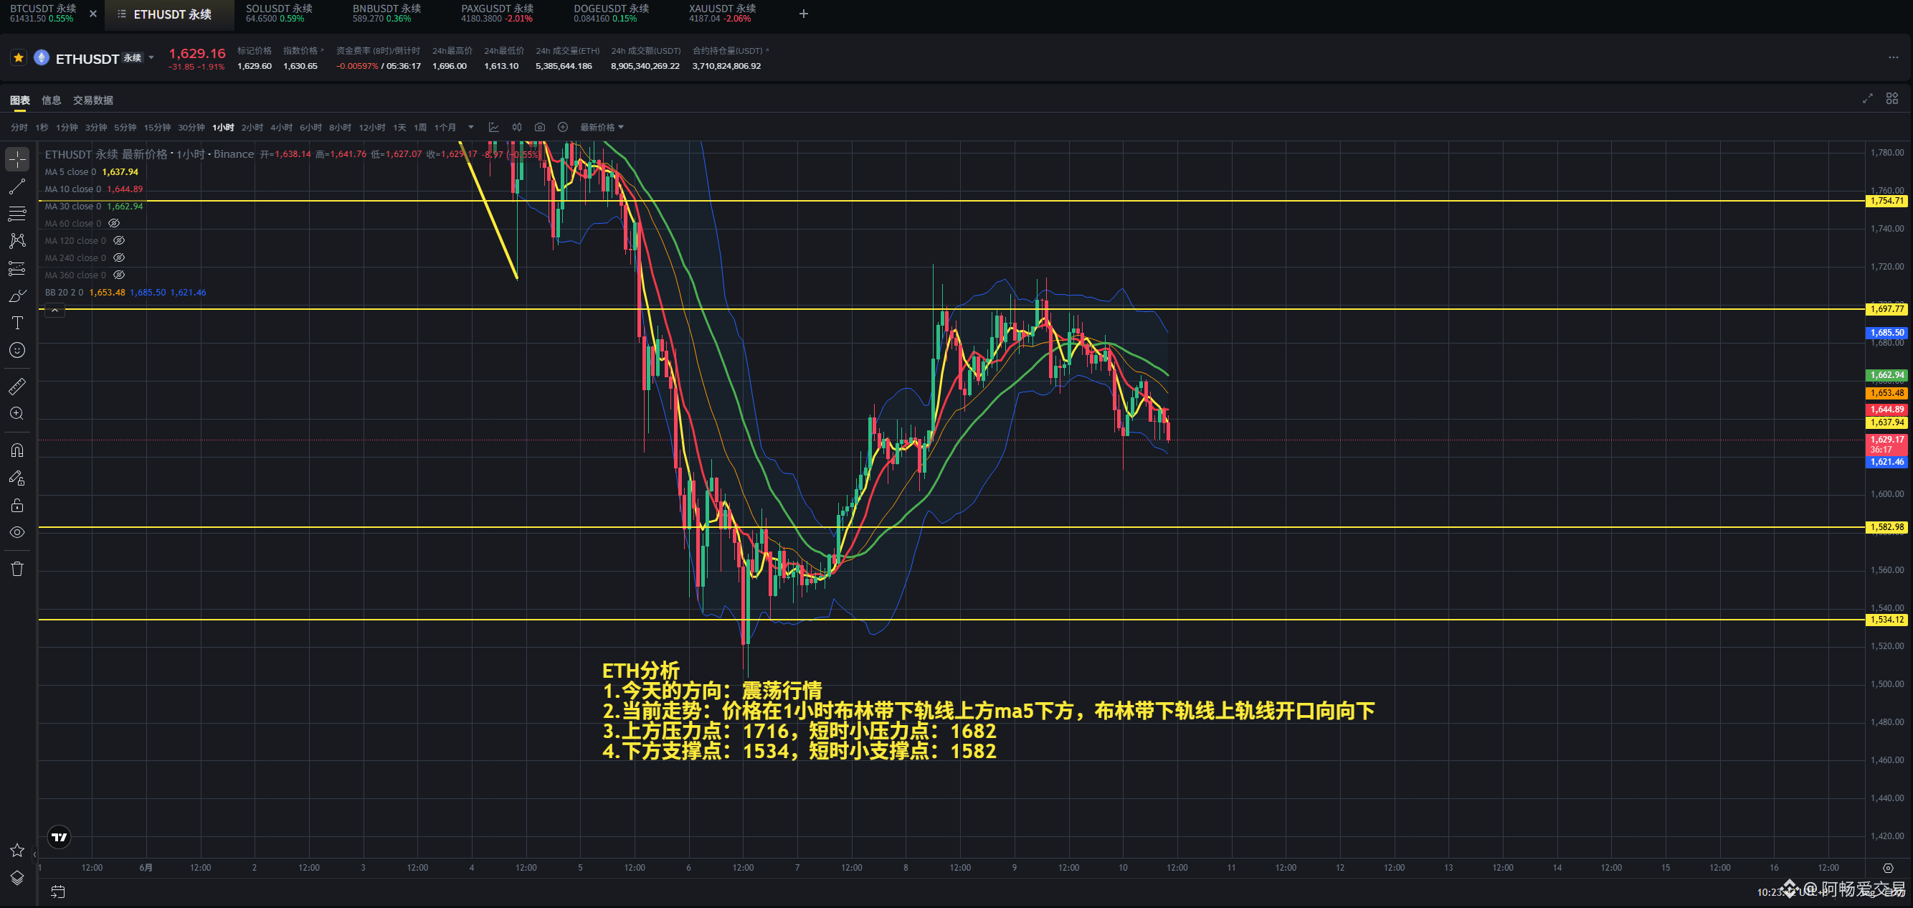This screenshot has width=1913, height=908.
Task: Switch to the 信息 tab
Action: (x=51, y=100)
